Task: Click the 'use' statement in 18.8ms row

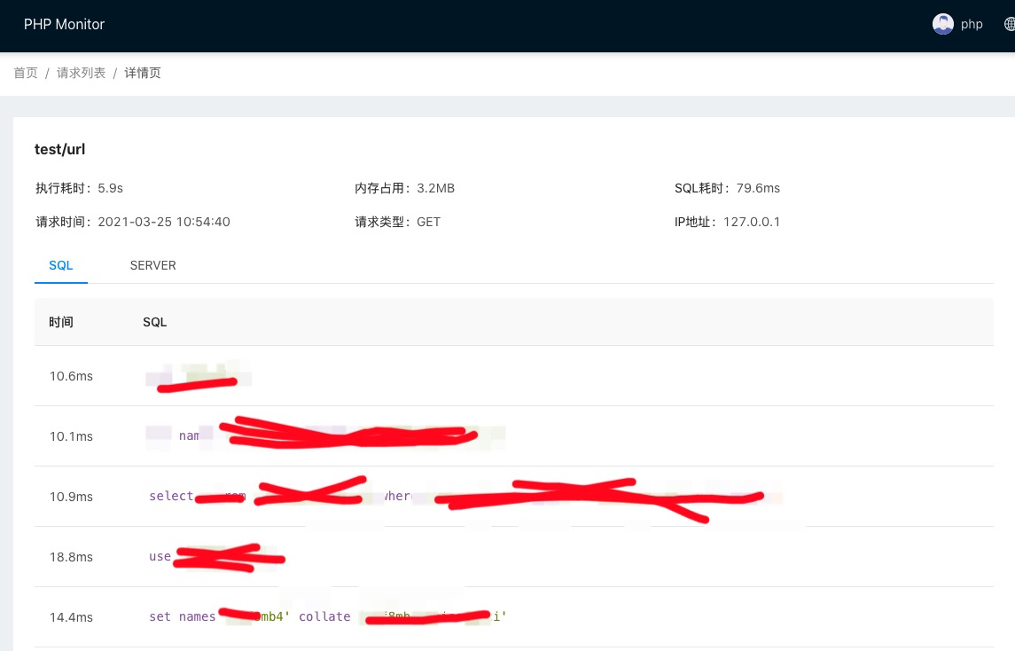Action: pos(160,557)
